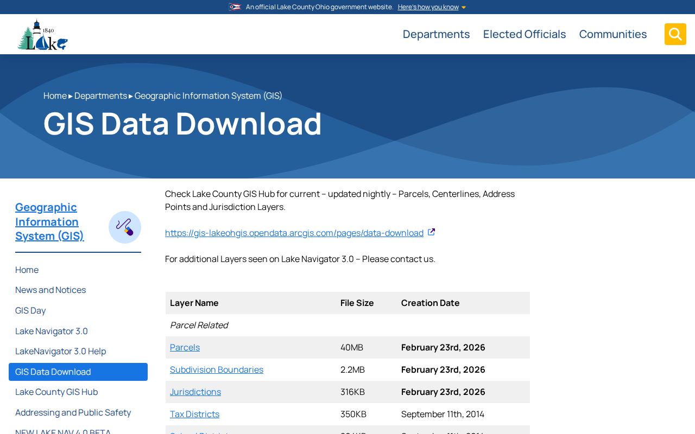Follow the Departments breadcrumb link

(100, 95)
